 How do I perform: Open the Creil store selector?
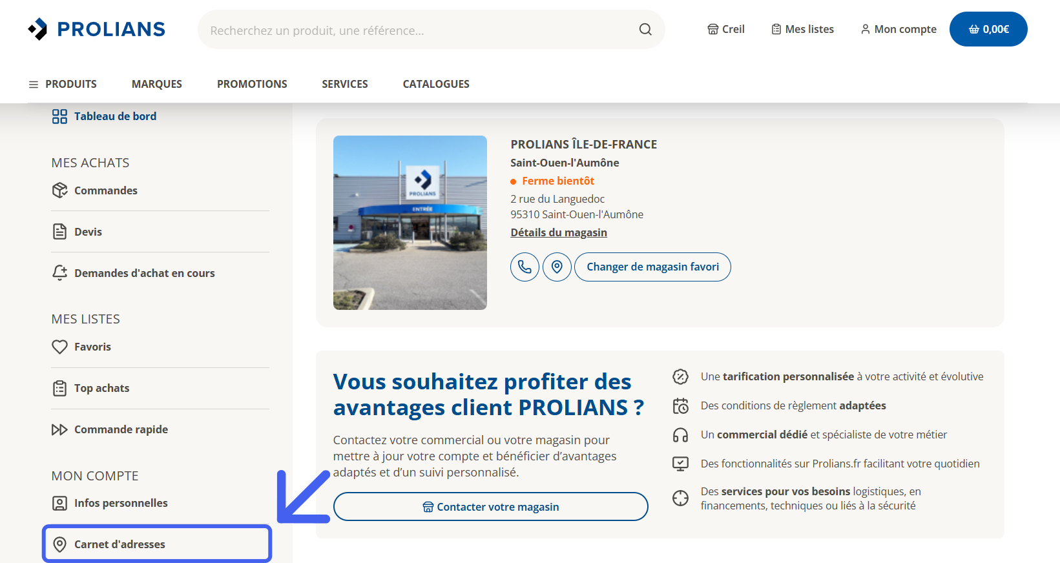(726, 29)
